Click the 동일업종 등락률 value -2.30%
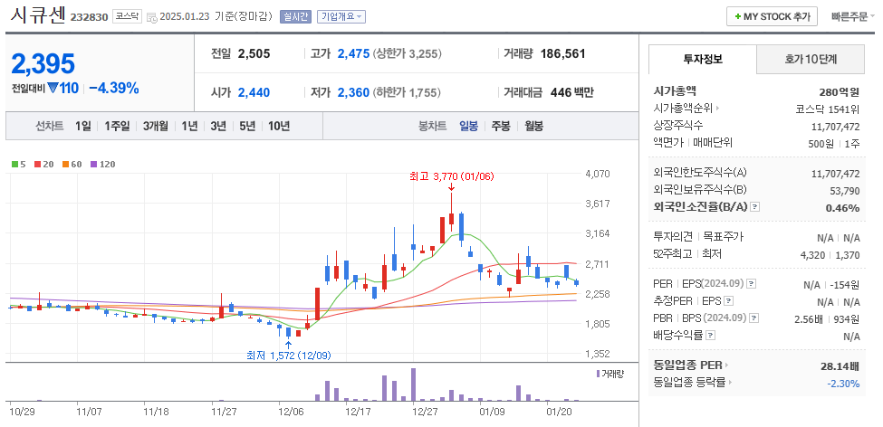This screenshot has height=427, width=883. pos(843,384)
